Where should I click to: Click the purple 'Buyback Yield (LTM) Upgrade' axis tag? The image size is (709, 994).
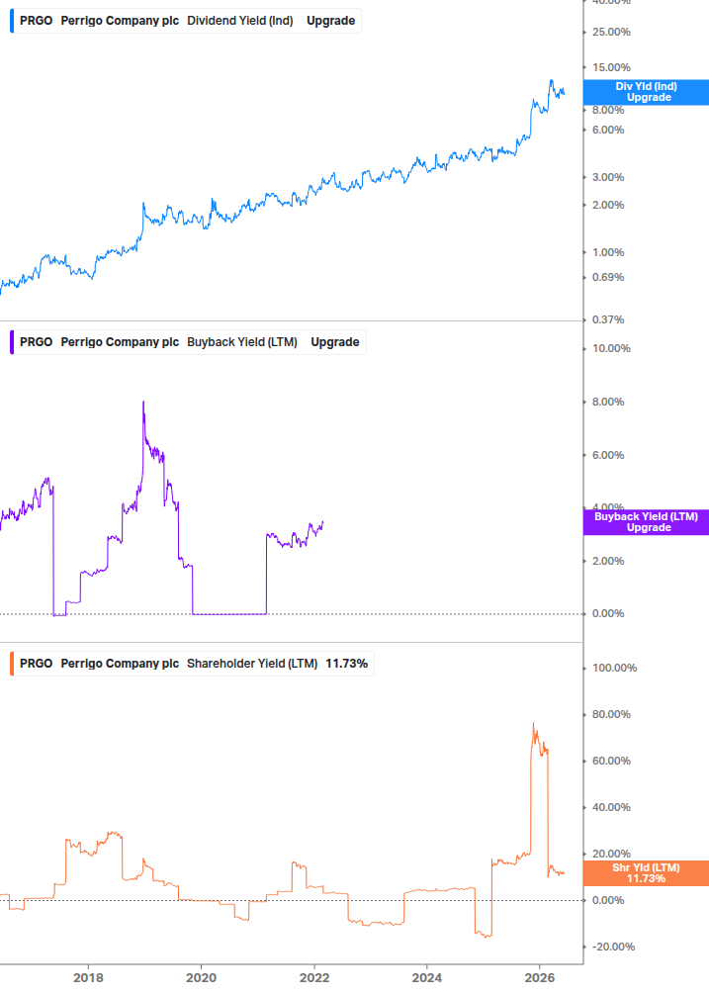646,522
